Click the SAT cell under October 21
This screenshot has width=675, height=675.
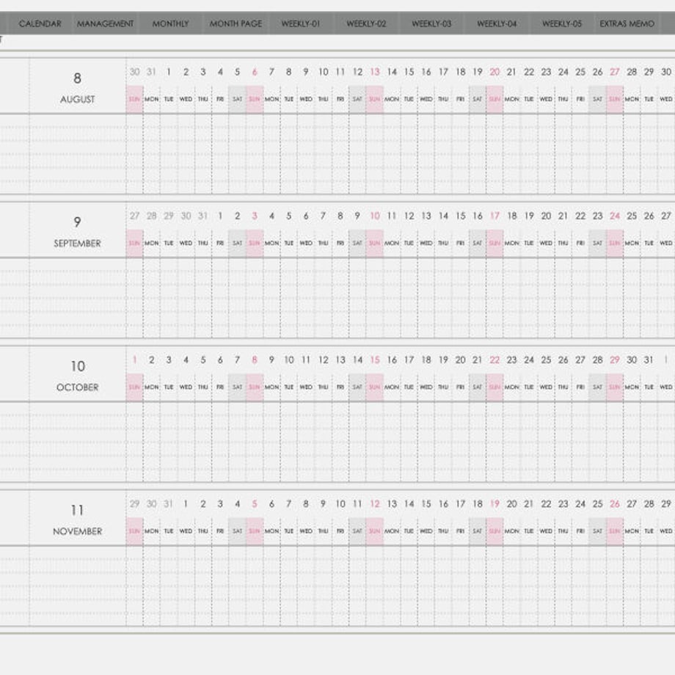(x=478, y=387)
